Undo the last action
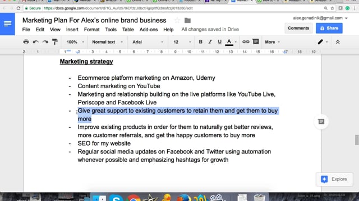Viewport: 359px width, 201px height. (35, 42)
